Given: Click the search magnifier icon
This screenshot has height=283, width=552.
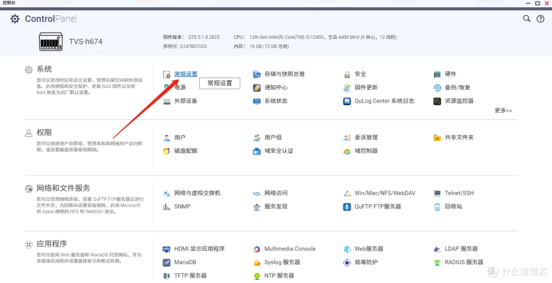Looking at the screenshot, I should coord(526,19).
